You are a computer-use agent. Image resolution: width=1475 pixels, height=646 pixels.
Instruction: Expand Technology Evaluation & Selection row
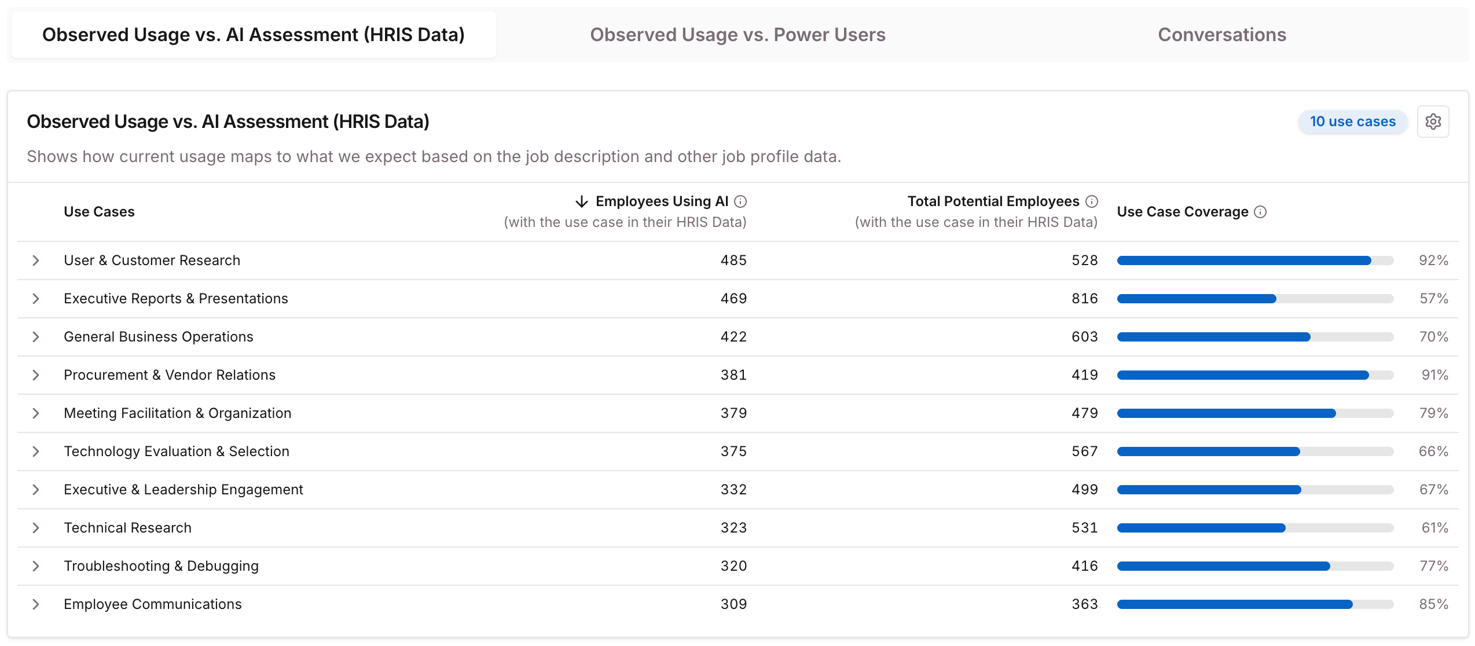pos(36,452)
